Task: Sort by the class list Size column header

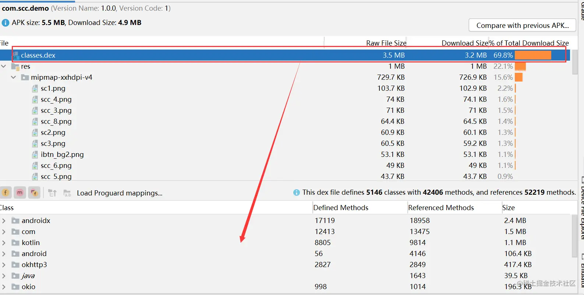Action: point(509,208)
